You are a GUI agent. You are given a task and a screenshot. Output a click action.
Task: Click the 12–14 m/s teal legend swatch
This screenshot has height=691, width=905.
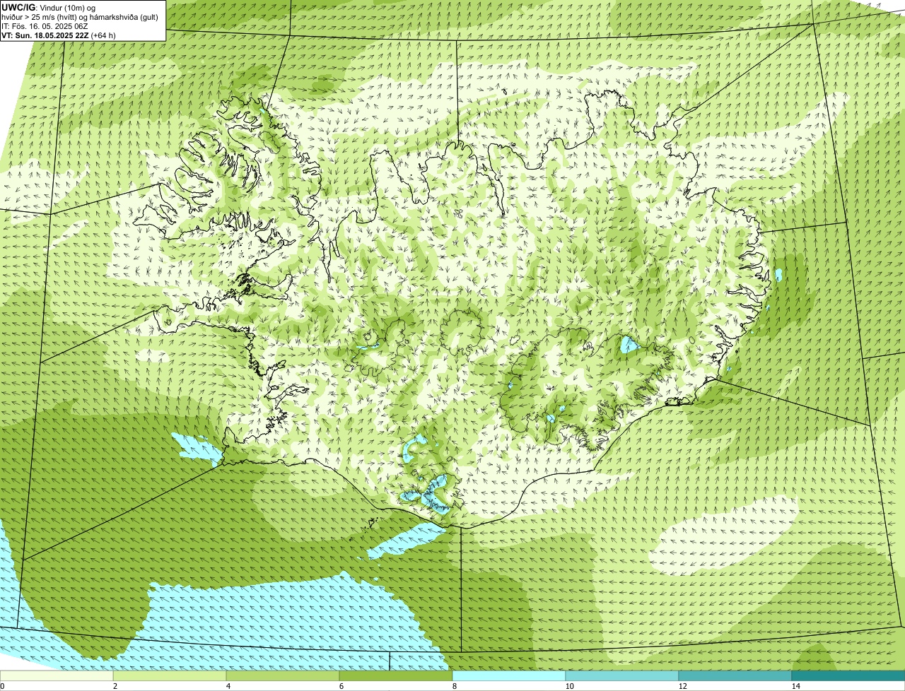(735, 675)
